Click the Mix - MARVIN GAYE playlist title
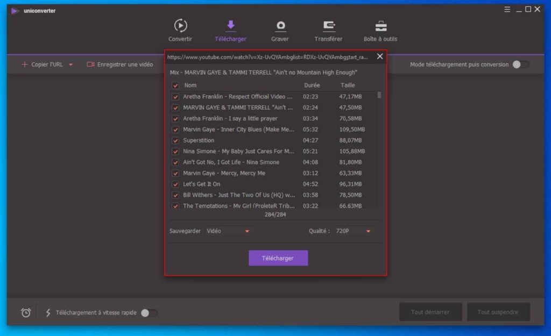Viewport: 551px width, 336px height. pos(264,73)
